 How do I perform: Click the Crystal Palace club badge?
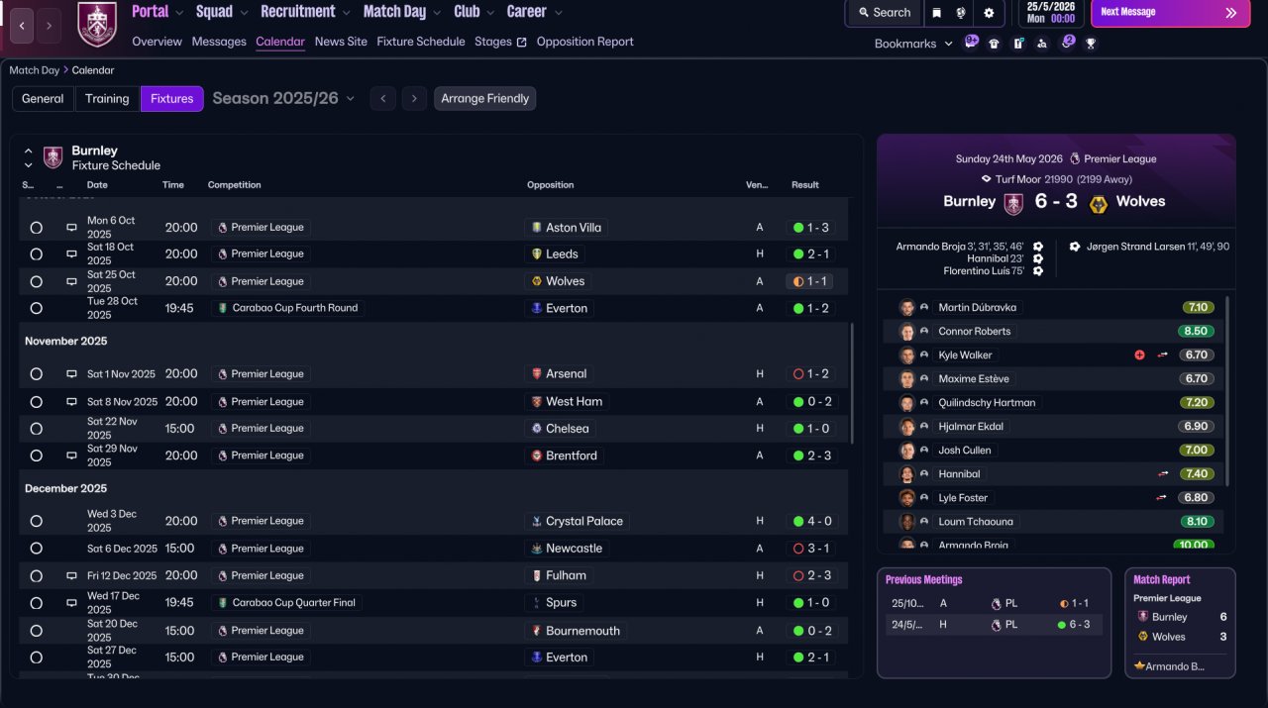[536, 521]
